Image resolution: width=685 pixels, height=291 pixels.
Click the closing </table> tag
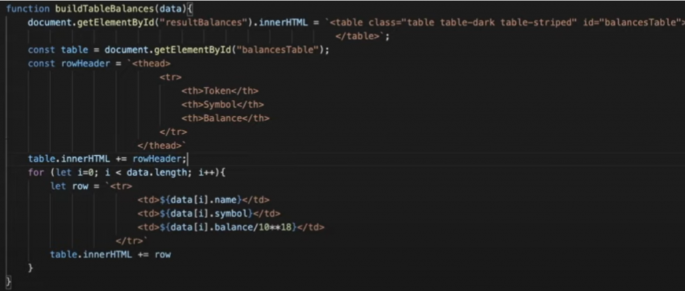pyautogui.click(x=357, y=36)
